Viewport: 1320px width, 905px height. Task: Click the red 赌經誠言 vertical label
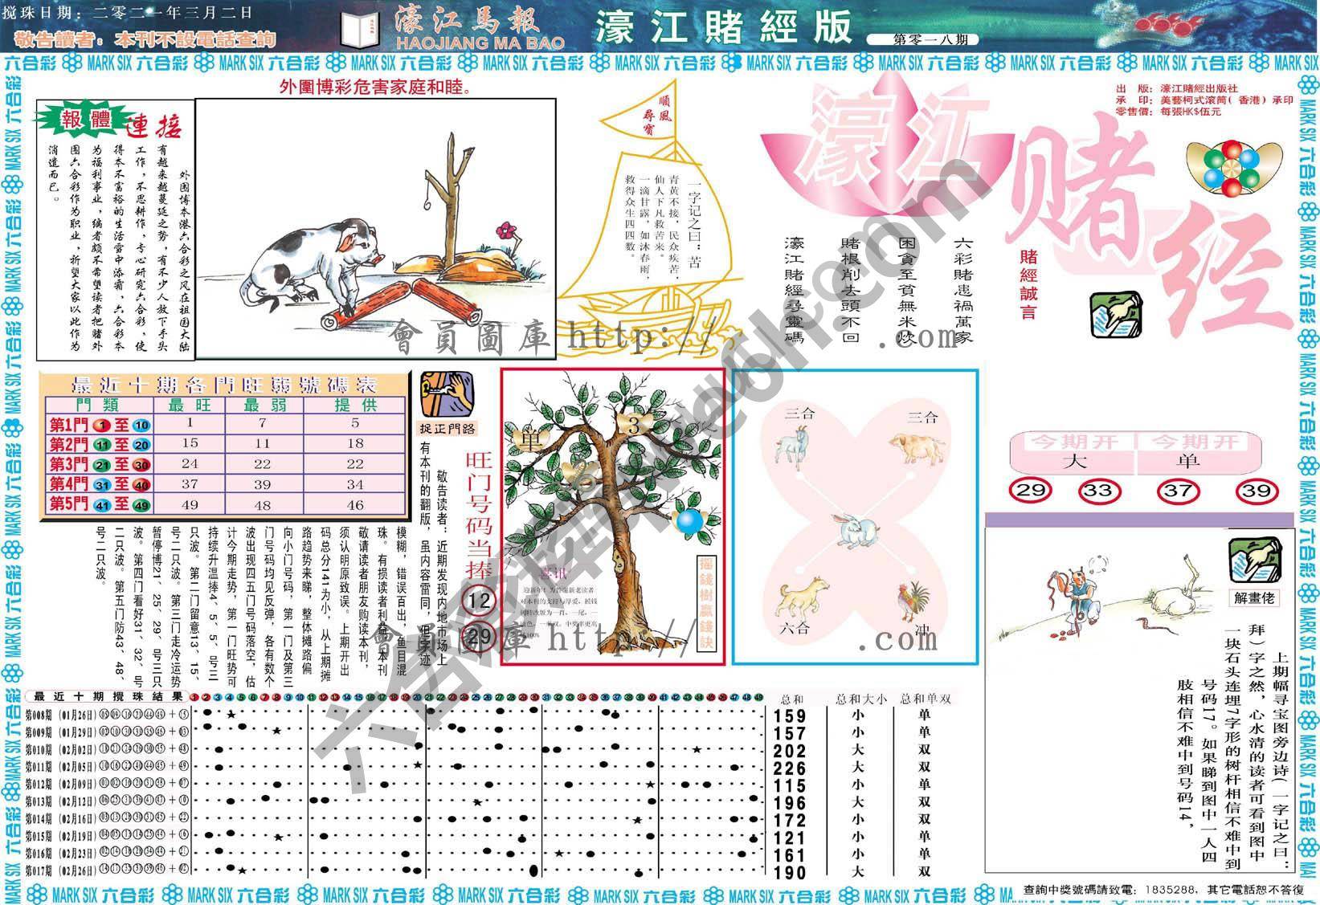pyautogui.click(x=1029, y=284)
